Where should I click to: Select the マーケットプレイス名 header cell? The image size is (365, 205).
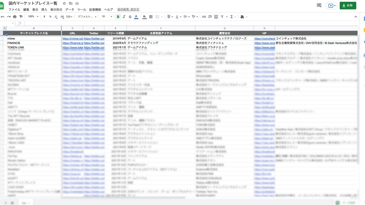tap(34, 33)
